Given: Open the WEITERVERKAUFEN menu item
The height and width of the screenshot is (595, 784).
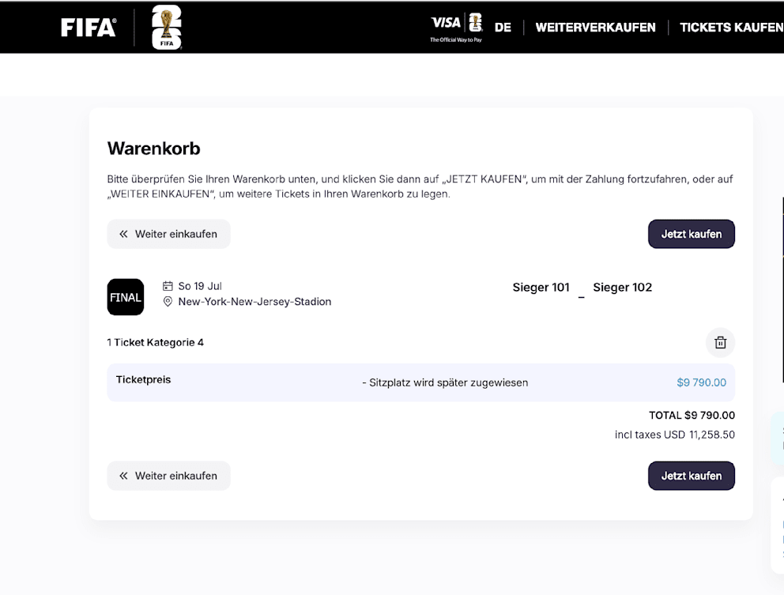Looking at the screenshot, I should click(x=595, y=28).
